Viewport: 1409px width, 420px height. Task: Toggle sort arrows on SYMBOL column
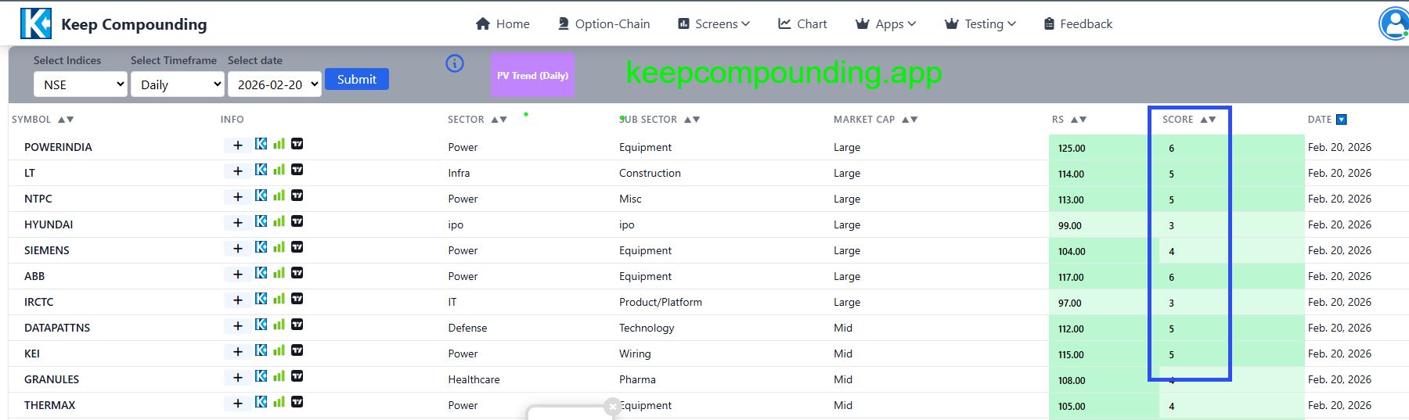66,120
